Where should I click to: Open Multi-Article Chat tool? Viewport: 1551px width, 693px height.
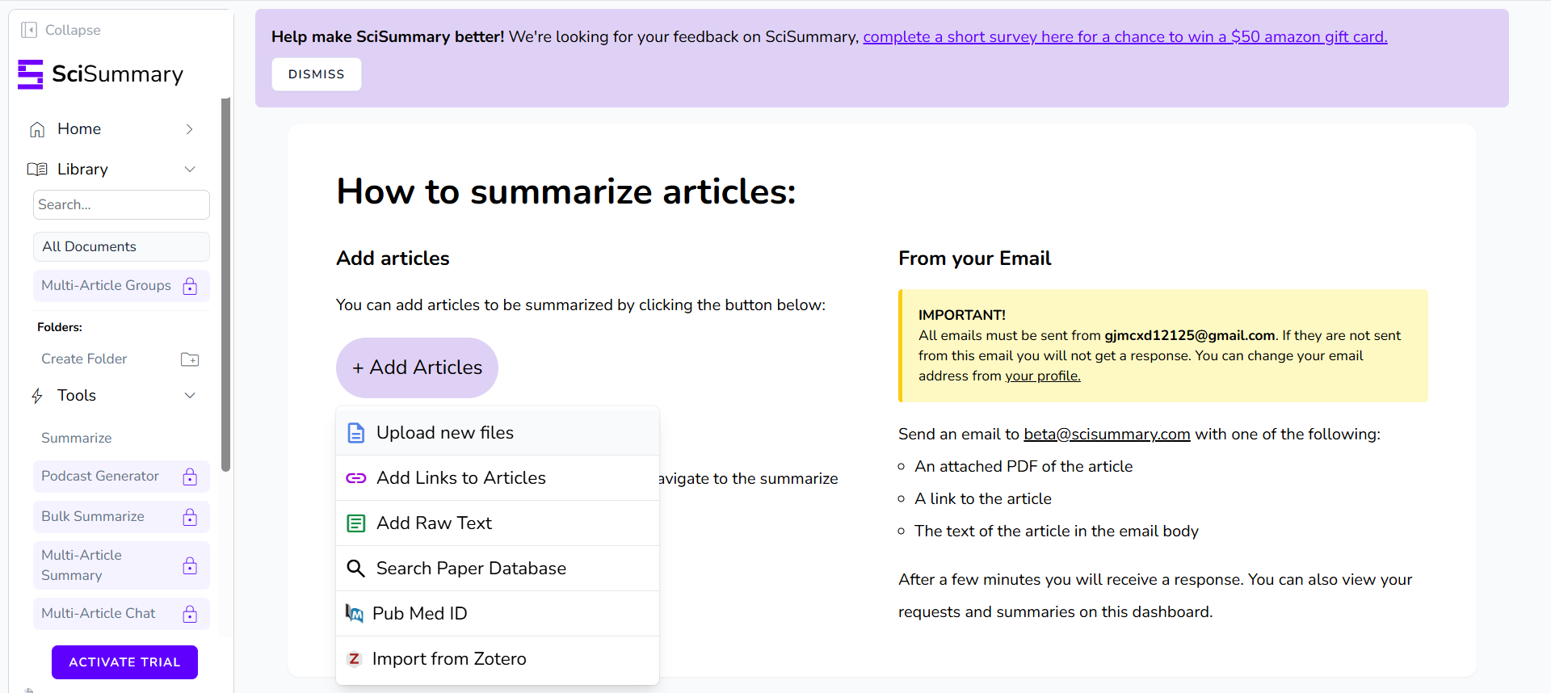pyautogui.click(x=121, y=614)
